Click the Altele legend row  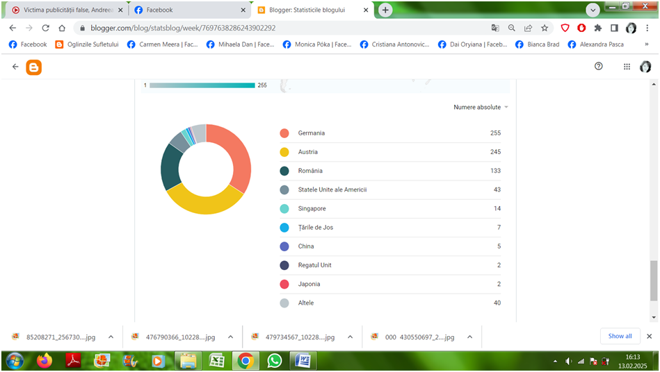(390, 303)
